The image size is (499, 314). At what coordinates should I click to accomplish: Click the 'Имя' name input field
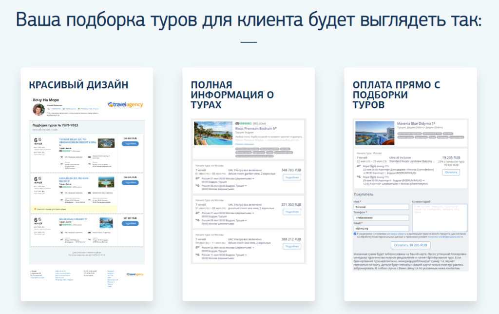[382, 207]
